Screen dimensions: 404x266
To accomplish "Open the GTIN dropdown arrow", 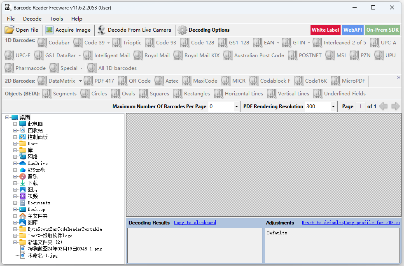I will point(309,43).
